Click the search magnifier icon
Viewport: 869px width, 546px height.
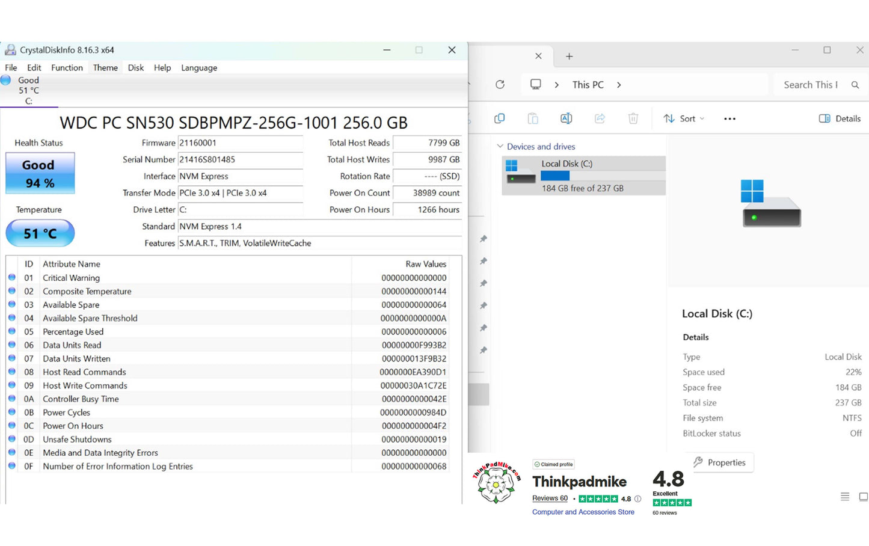click(x=855, y=85)
